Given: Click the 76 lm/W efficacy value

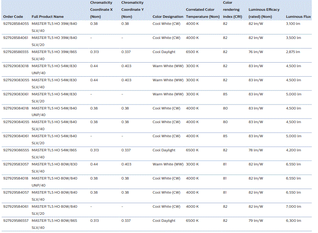Looking at the screenshot, I should [x=256, y=52].
